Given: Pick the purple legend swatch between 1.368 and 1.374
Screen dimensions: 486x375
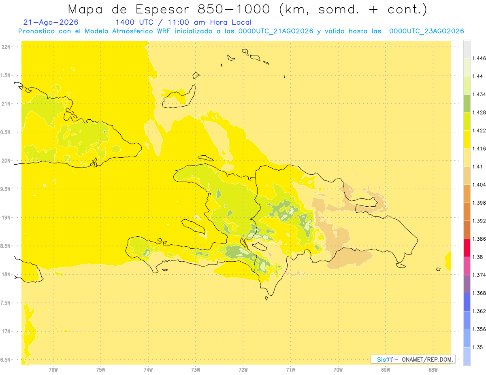Looking at the screenshot, I should coord(467,284).
